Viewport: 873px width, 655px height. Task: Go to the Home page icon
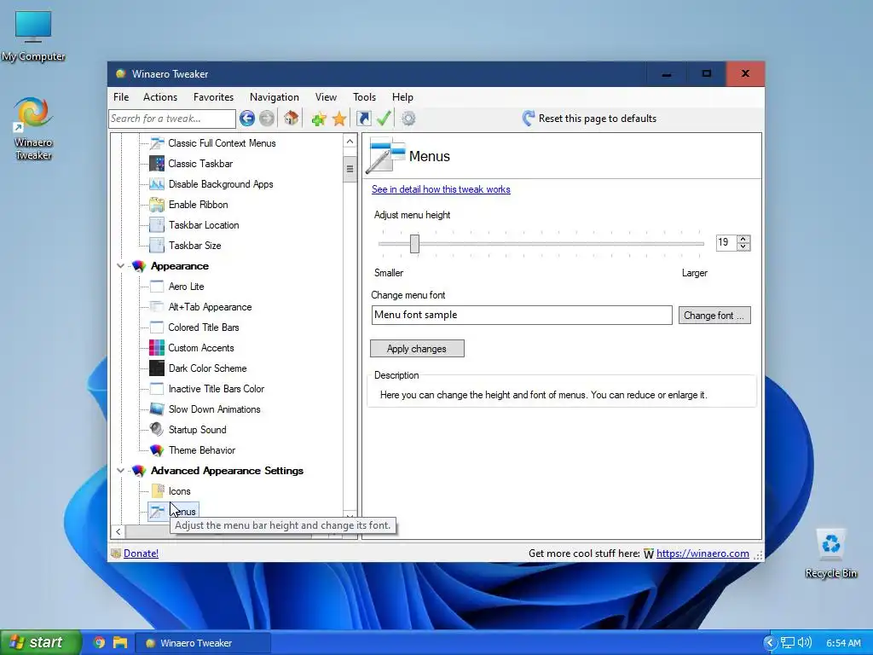(292, 118)
